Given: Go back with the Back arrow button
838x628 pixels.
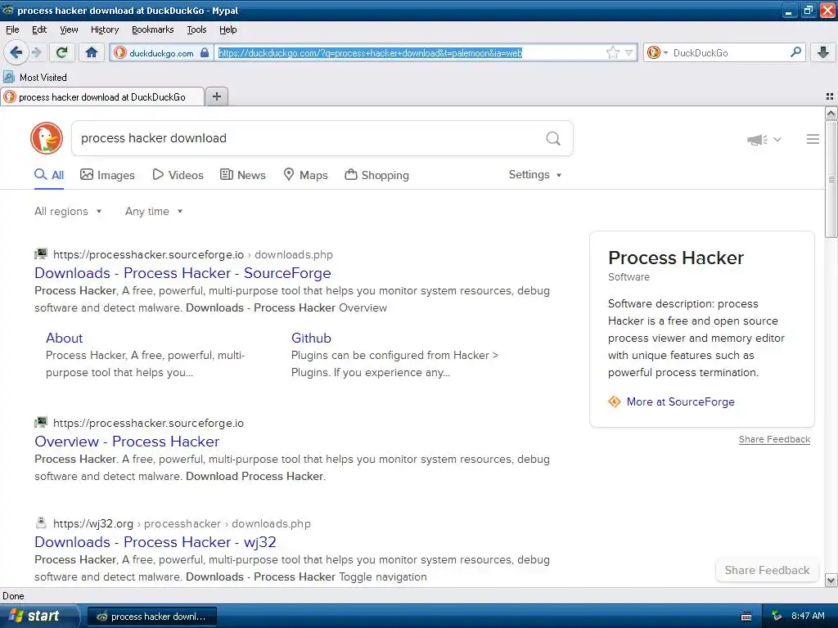Looking at the screenshot, I should pos(16,52).
